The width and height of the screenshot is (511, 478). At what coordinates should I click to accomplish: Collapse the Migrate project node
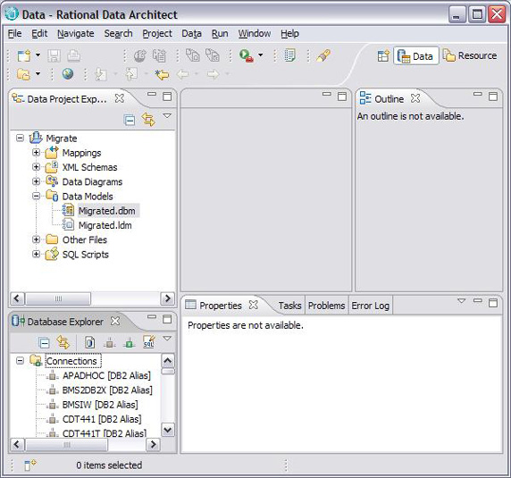pyautogui.click(x=20, y=138)
